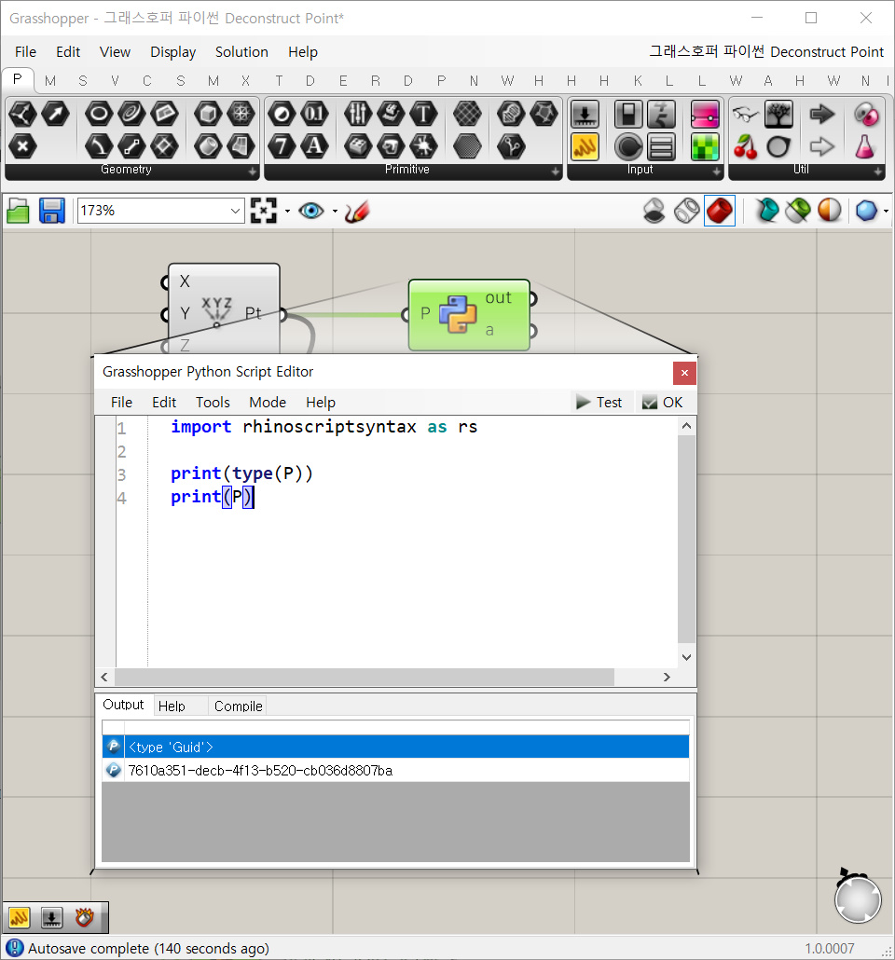
Task: Toggle document preview settings icon
Action: tap(798, 212)
